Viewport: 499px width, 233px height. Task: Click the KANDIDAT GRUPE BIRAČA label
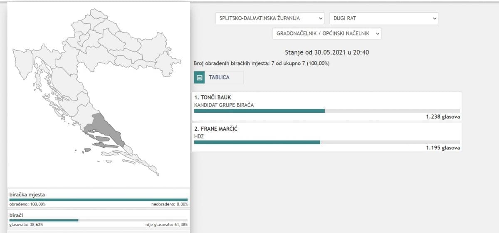[224, 105]
